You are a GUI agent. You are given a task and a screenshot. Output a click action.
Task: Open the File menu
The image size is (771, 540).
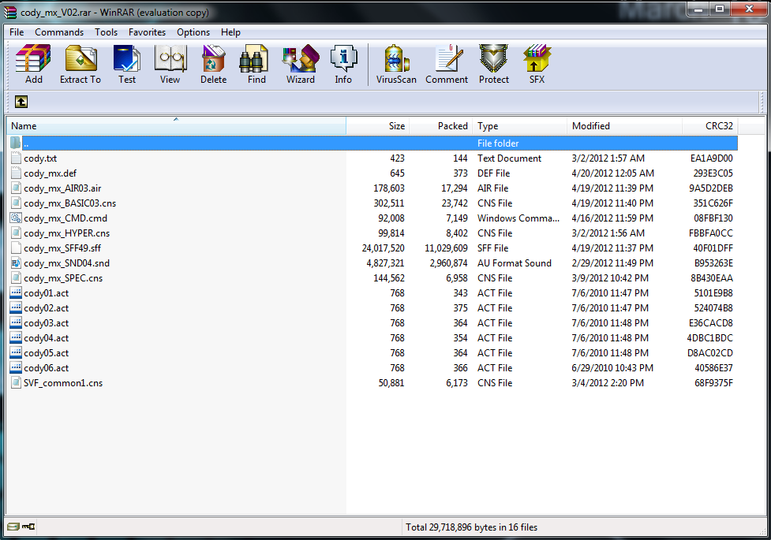[x=17, y=32]
